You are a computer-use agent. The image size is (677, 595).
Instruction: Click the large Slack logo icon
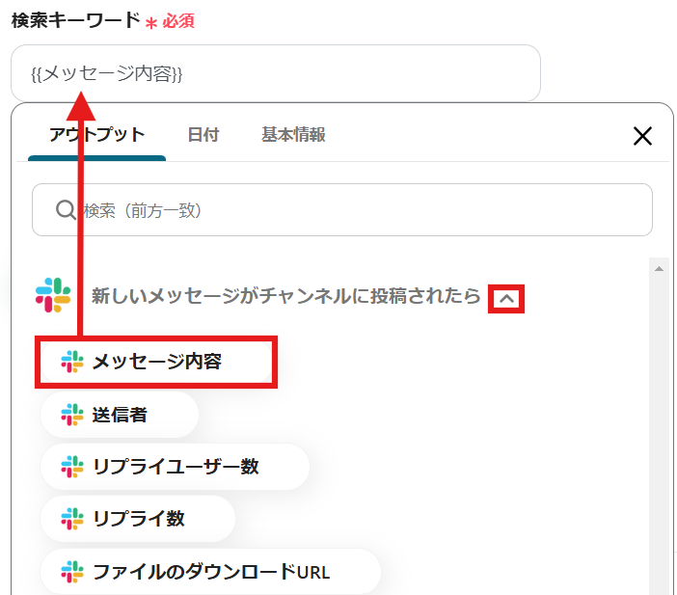tap(53, 295)
